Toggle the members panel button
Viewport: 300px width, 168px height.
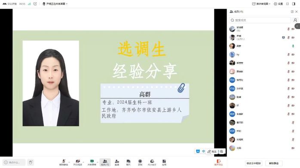(105, 162)
